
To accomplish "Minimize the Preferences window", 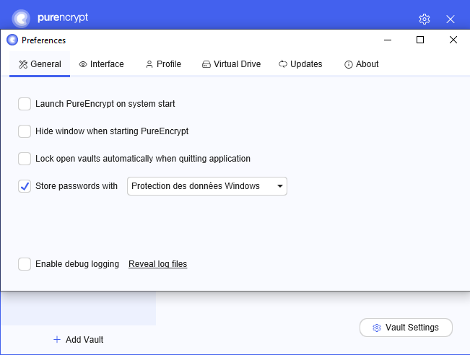I will [388, 40].
